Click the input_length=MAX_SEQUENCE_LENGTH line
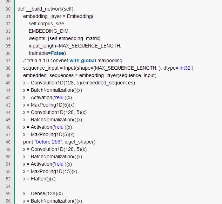 coord(75,46)
